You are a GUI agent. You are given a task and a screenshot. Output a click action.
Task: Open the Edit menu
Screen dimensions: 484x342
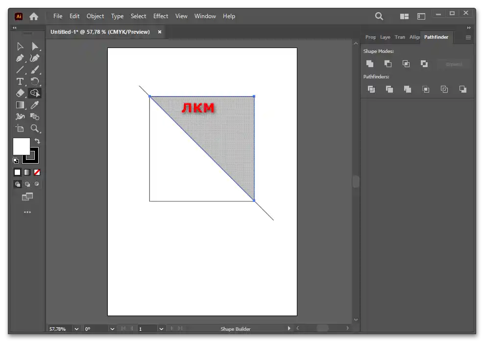coord(74,16)
